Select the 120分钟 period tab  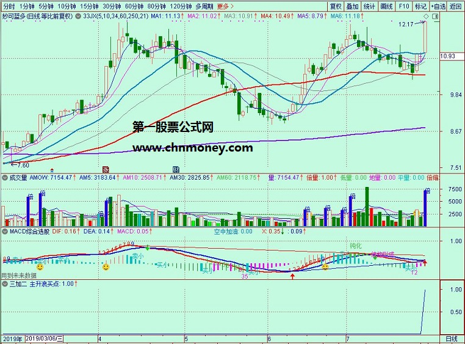(181, 6)
